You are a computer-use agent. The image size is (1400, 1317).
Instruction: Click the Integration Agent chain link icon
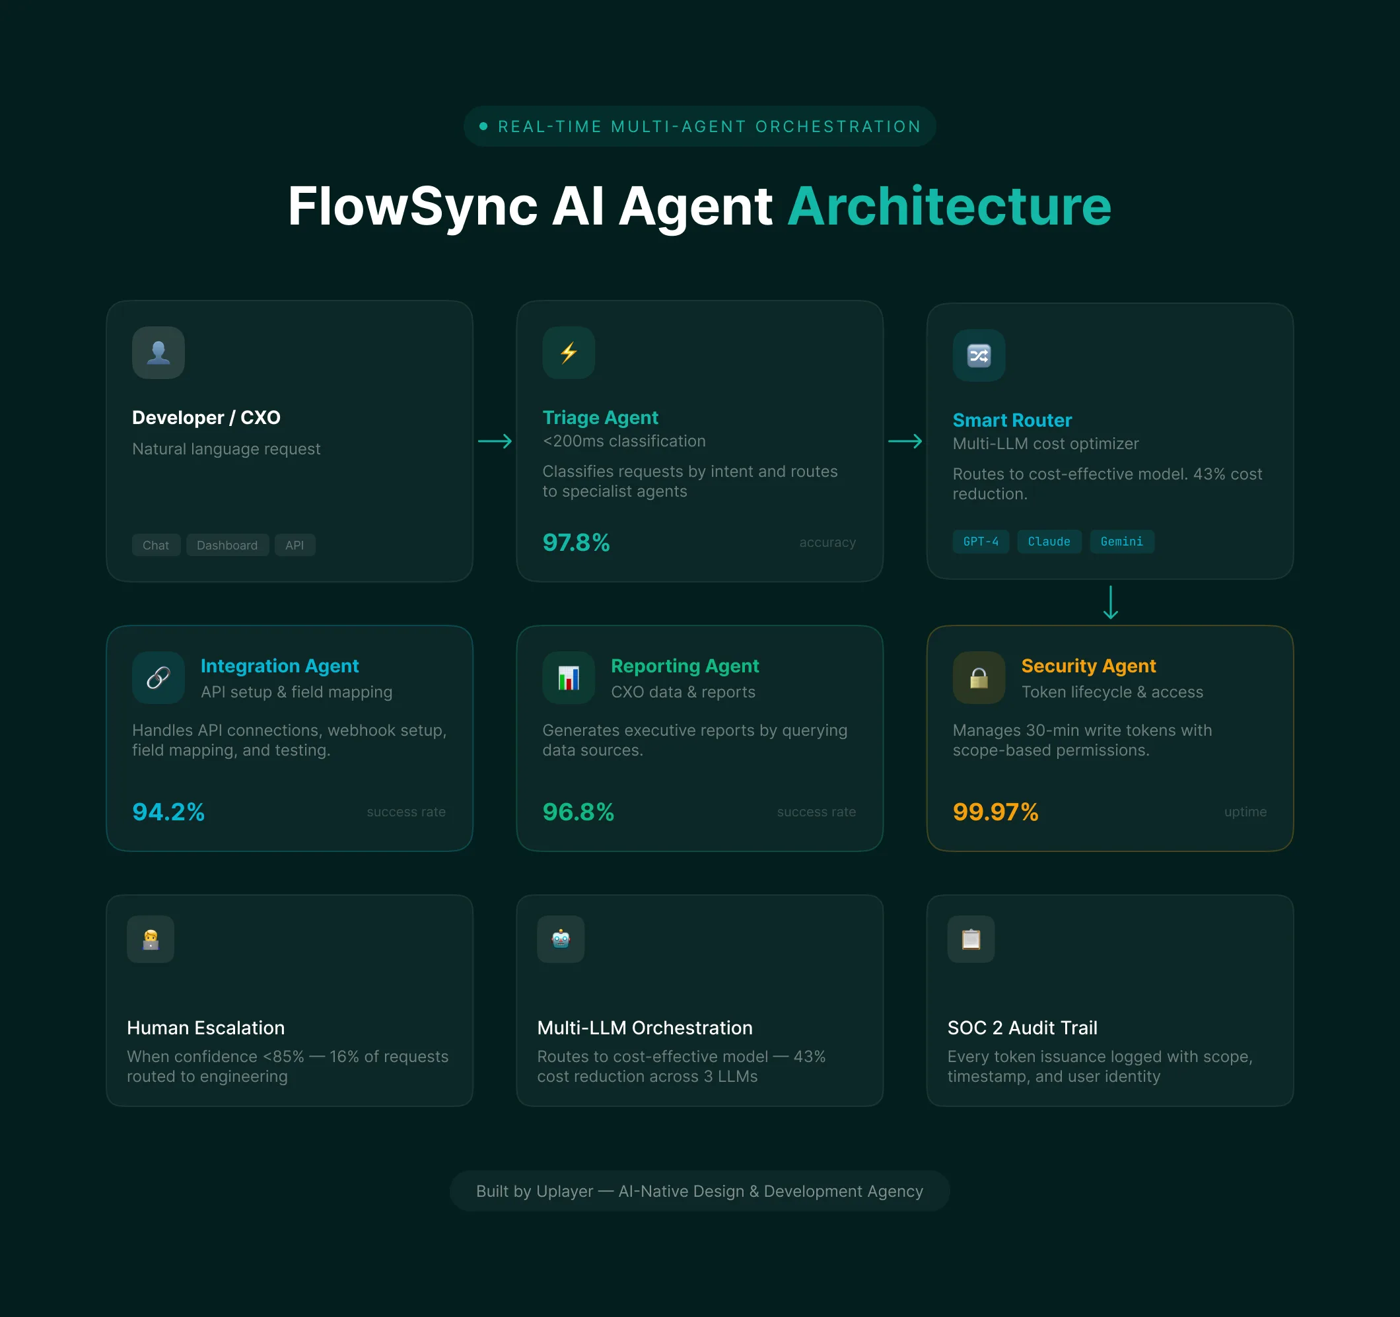[x=158, y=678]
